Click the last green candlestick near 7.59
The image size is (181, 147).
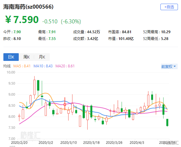pos(167,122)
